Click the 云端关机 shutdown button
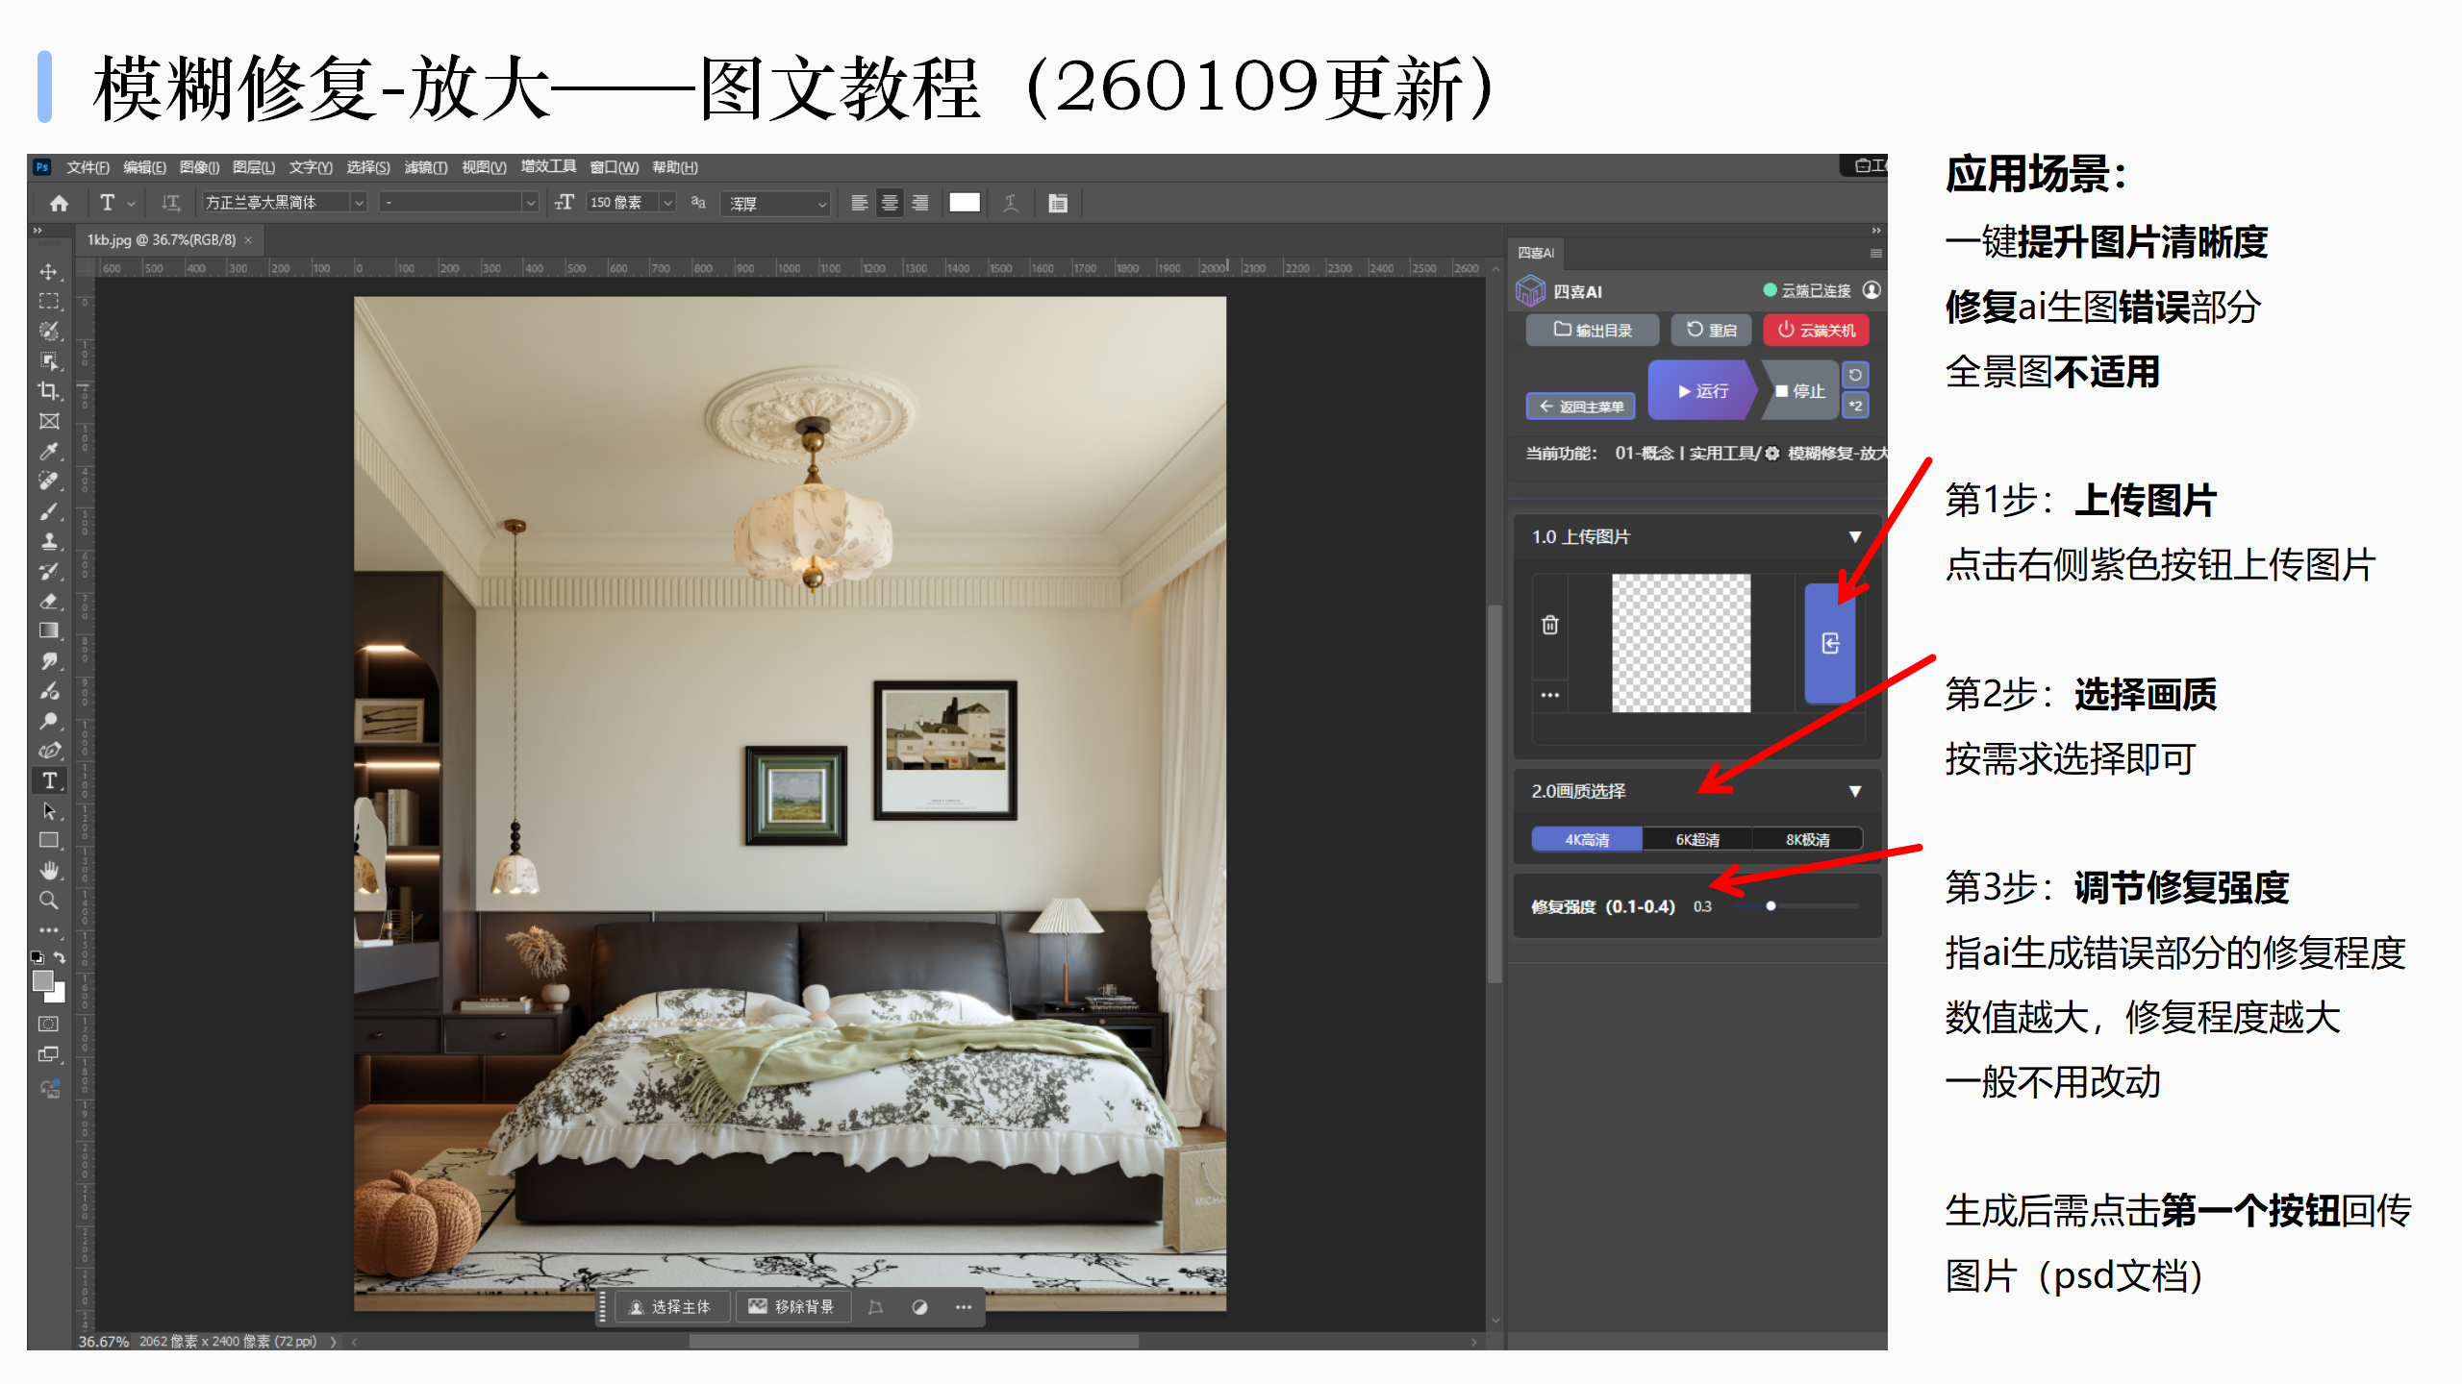Screen dimensions: 2462x1384 click(1816, 330)
